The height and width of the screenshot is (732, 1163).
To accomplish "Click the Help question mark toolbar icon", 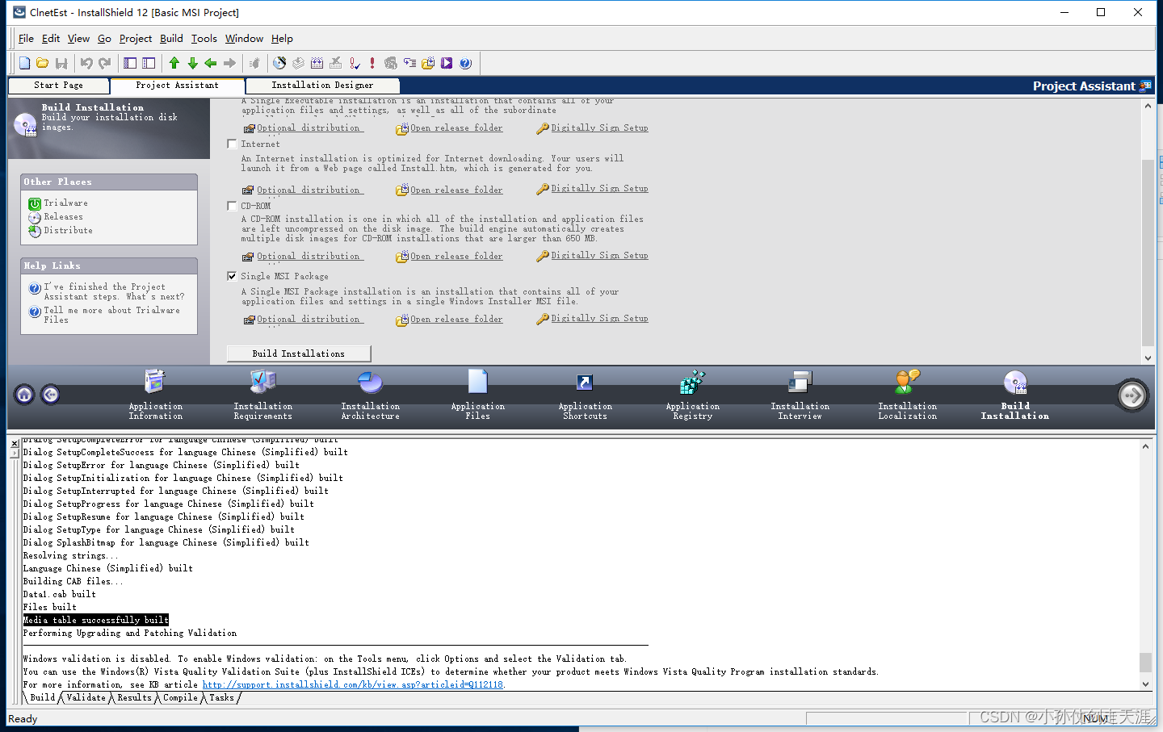I will click(x=465, y=63).
